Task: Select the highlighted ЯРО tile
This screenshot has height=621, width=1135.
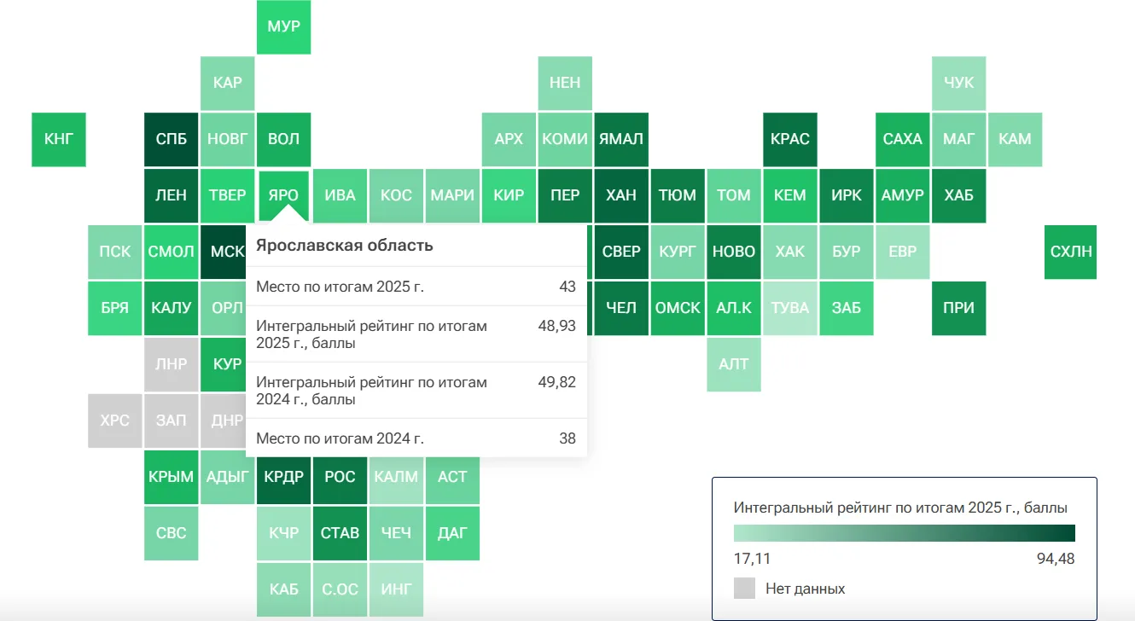Action: pyautogui.click(x=283, y=195)
